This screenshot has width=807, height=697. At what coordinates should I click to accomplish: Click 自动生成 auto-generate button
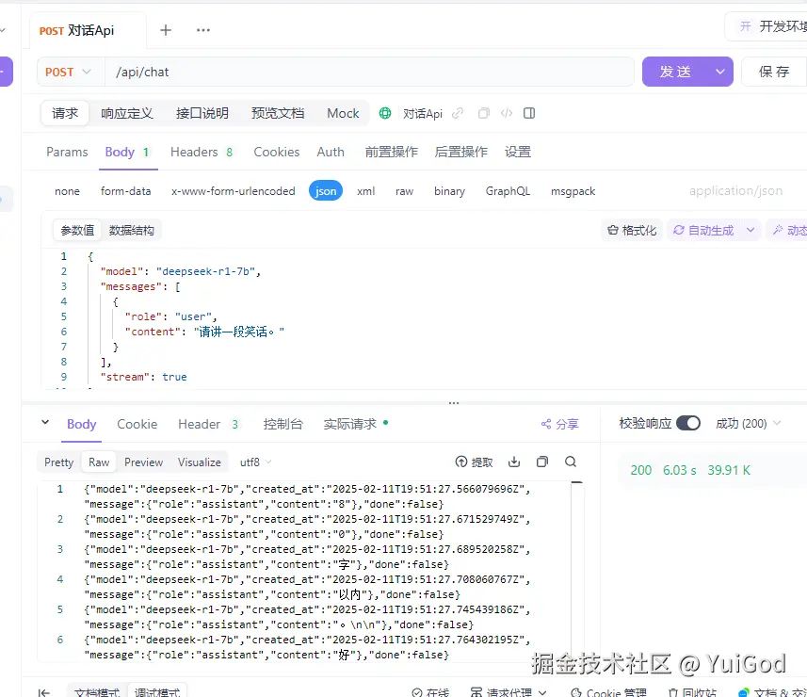pos(703,230)
